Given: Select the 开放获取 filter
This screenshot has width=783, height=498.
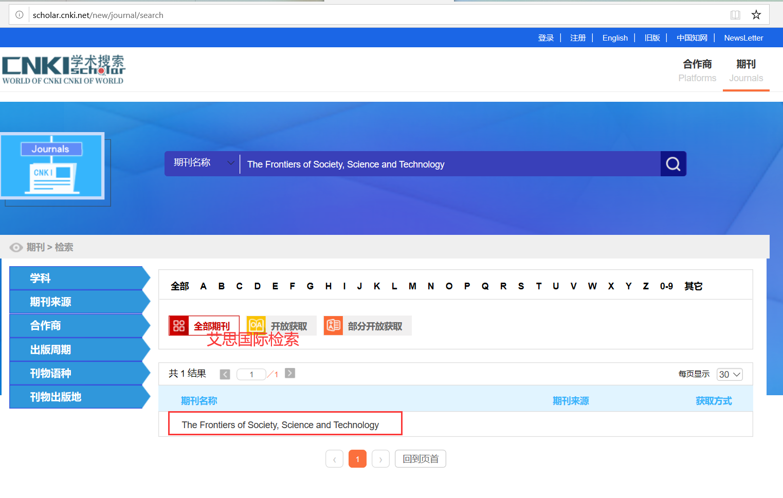Looking at the screenshot, I should [x=281, y=326].
